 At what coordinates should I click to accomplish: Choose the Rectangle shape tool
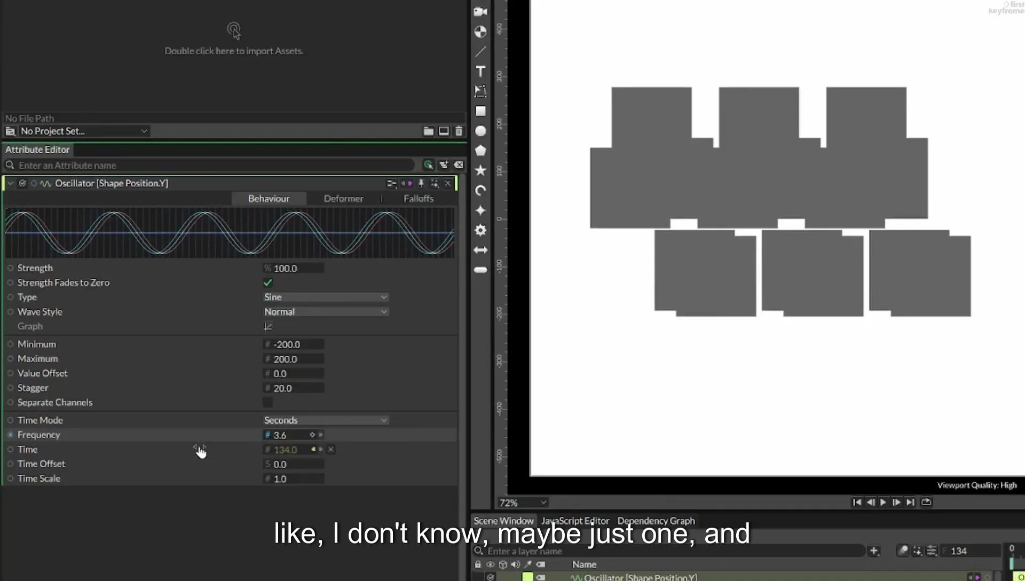pyautogui.click(x=480, y=111)
